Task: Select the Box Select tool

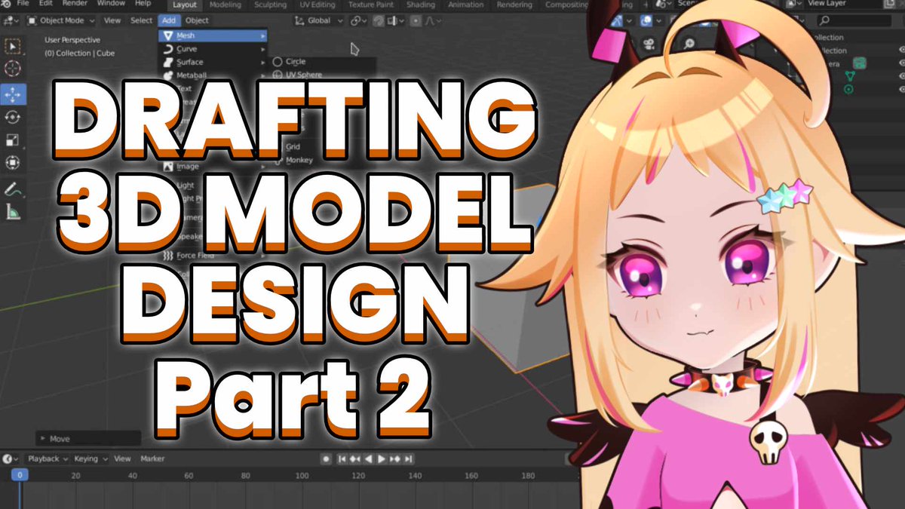Action: click(11, 45)
